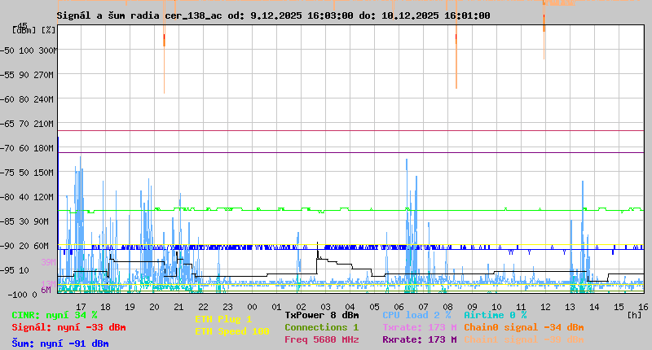
Task: Click hour '12' on the time axis
Action: click(x=545, y=307)
